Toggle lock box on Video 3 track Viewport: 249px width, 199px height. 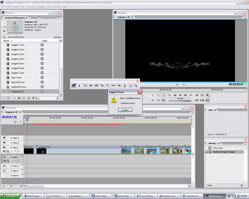[x=7, y=138]
